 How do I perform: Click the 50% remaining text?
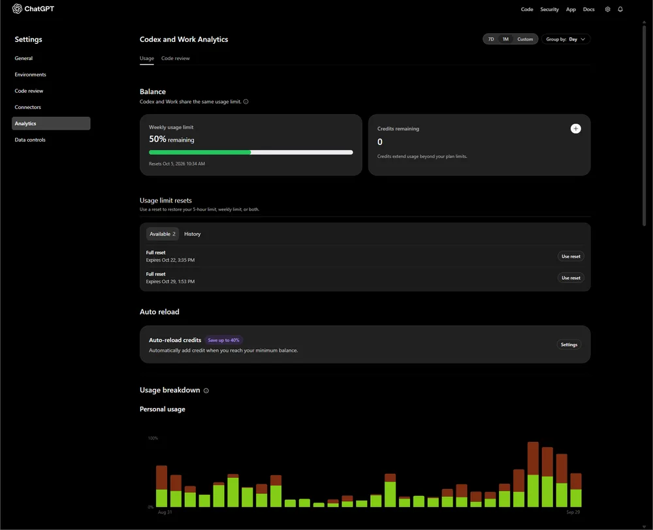[x=172, y=140]
